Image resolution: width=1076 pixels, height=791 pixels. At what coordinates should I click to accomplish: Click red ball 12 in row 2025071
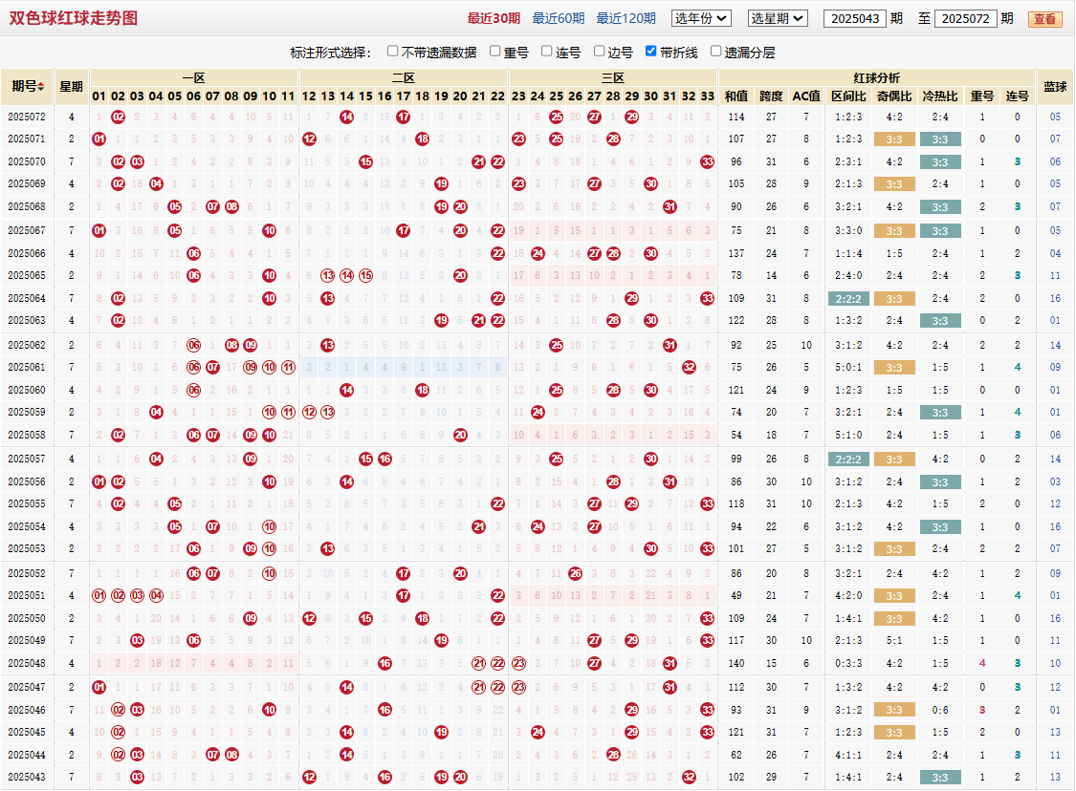click(x=310, y=139)
